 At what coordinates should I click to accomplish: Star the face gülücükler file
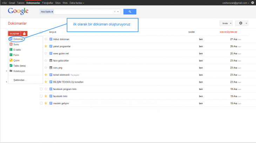tap(46, 60)
